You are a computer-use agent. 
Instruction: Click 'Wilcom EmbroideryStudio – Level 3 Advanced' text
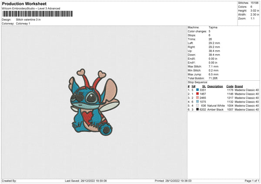click(31, 9)
